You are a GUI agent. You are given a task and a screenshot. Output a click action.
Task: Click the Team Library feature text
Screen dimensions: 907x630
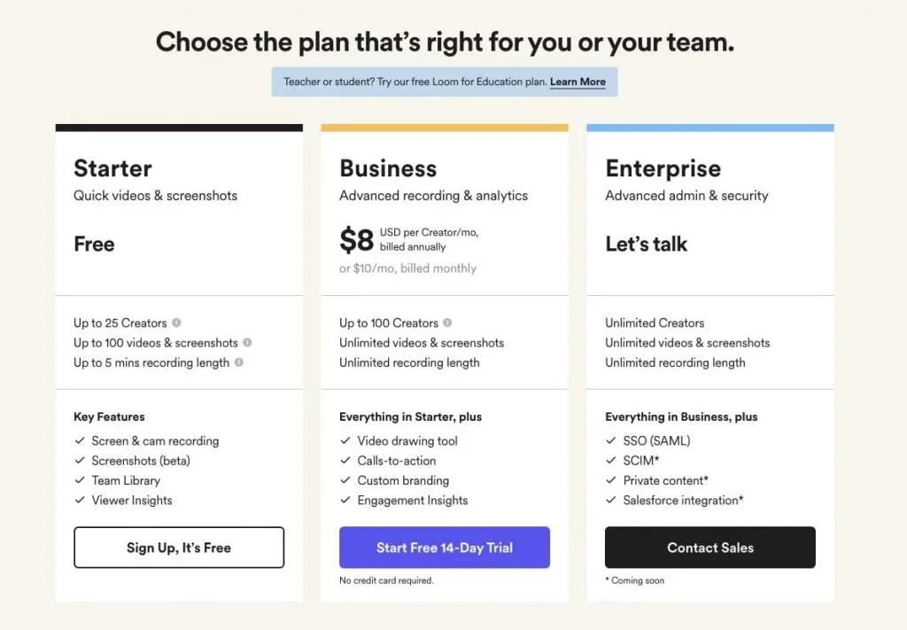tap(126, 481)
